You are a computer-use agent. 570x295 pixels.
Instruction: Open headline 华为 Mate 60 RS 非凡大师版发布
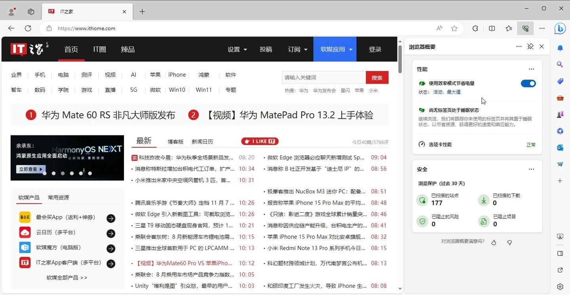(x=108, y=115)
